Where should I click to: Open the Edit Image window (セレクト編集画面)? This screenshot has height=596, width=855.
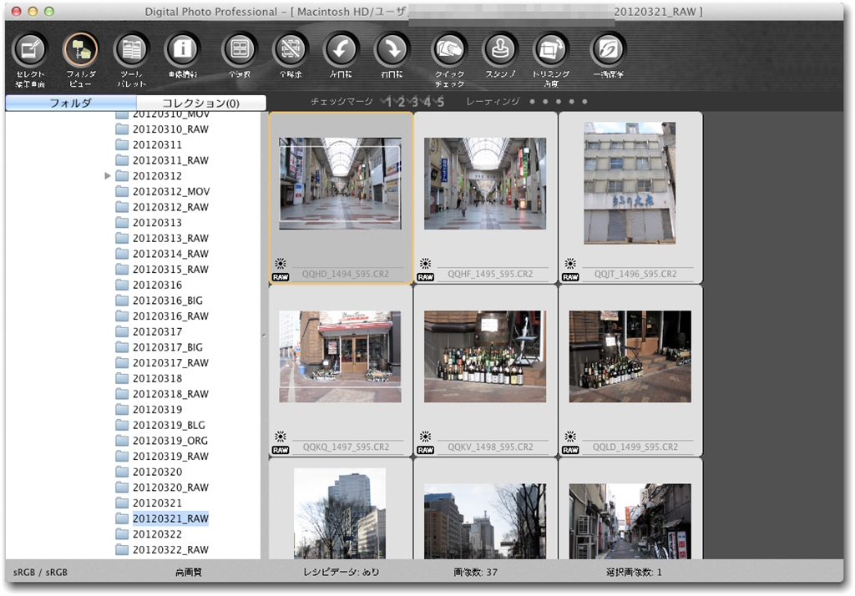point(30,51)
